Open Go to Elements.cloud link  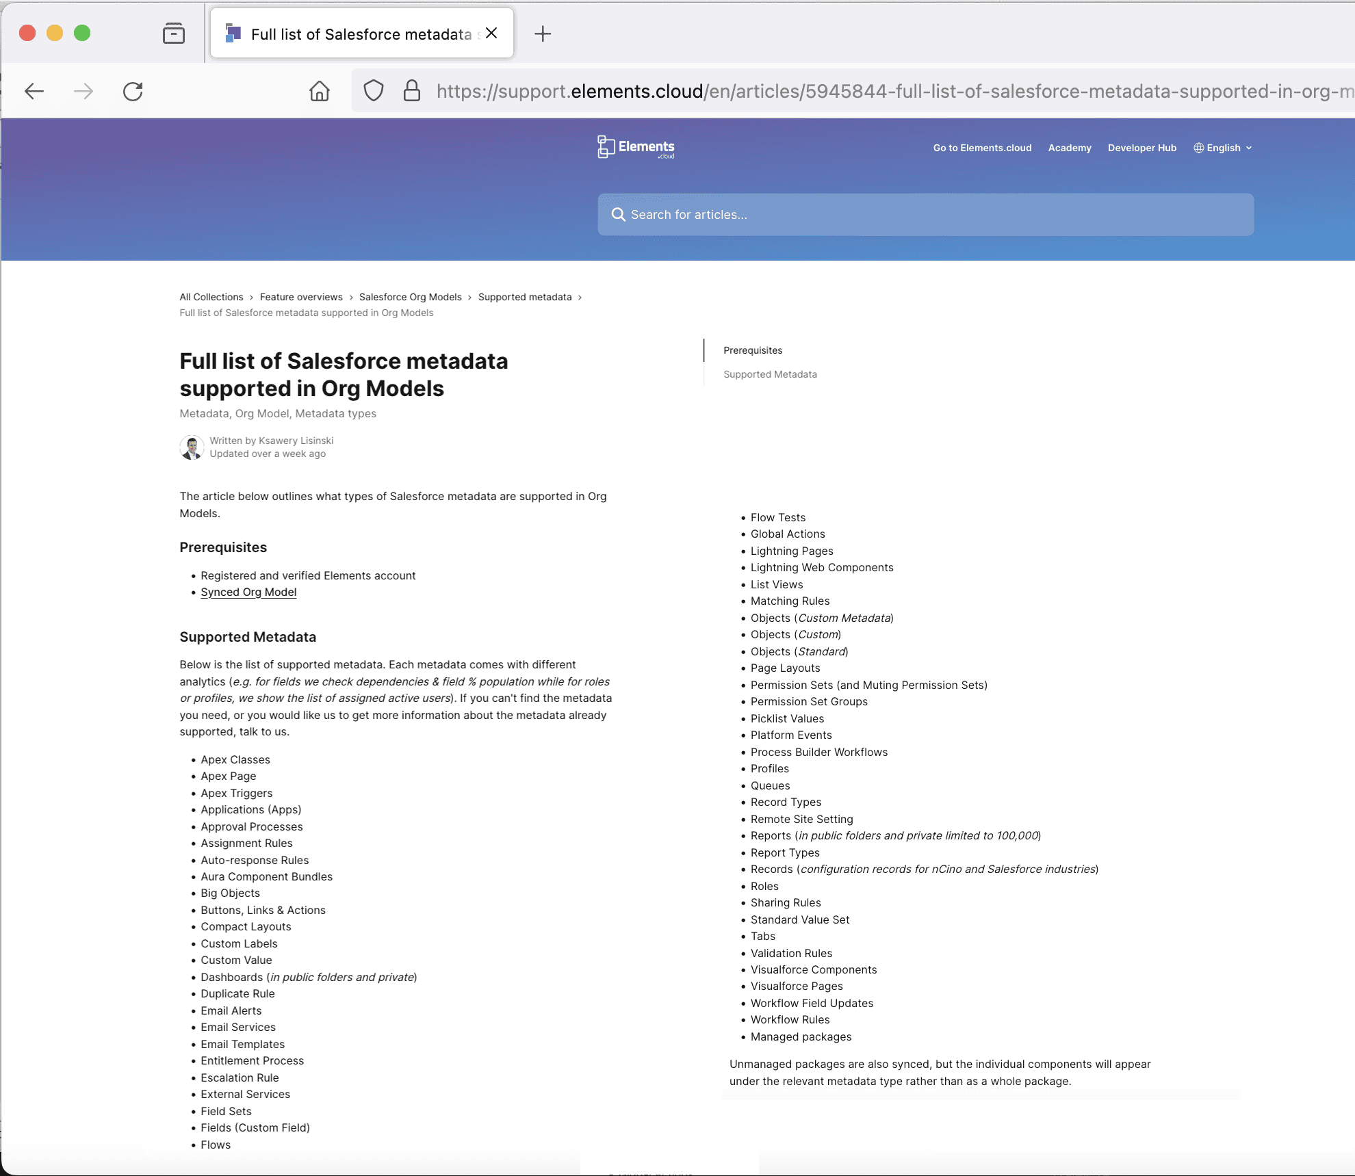[x=982, y=148]
